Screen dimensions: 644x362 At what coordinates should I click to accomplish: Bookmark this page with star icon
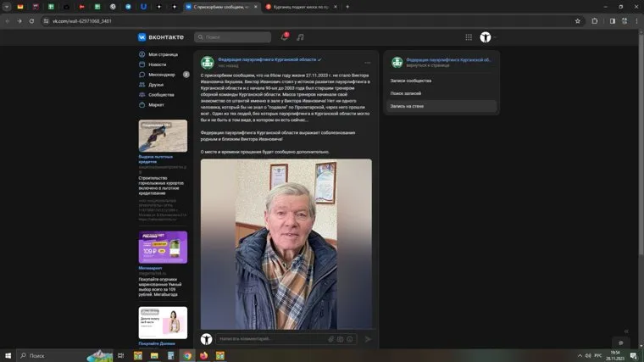tap(578, 20)
